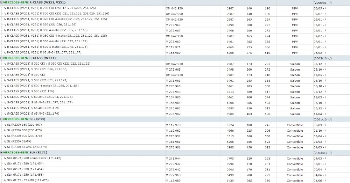Click magnifier icon for R 500 4-matic (251.072)
The image size is (350, 183).
[x=5, y=42]
